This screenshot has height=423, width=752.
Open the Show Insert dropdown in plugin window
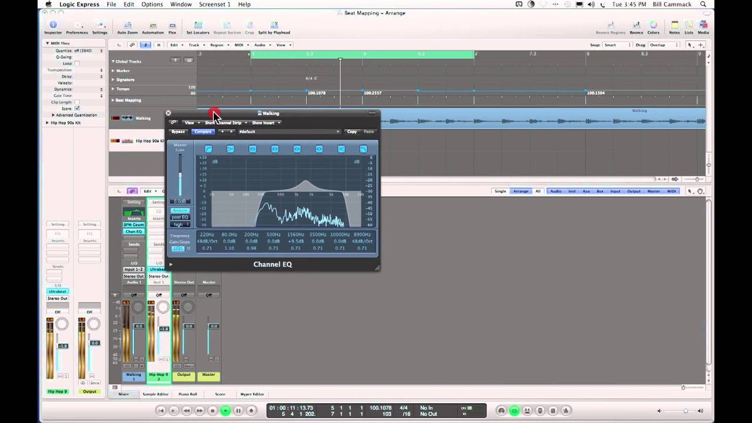click(x=266, y=123)
